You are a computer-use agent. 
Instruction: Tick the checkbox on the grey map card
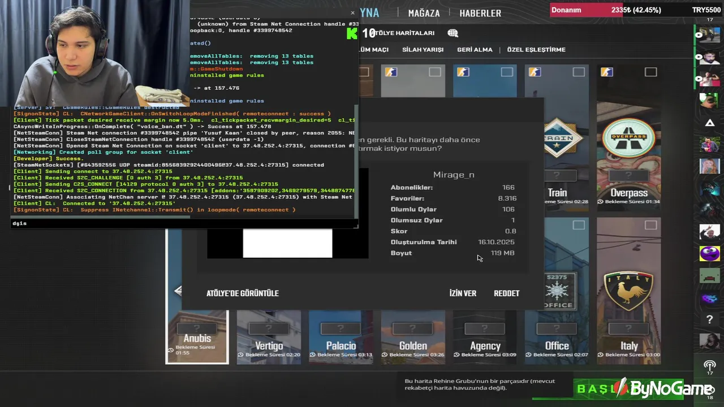click(x=434, y=72)
